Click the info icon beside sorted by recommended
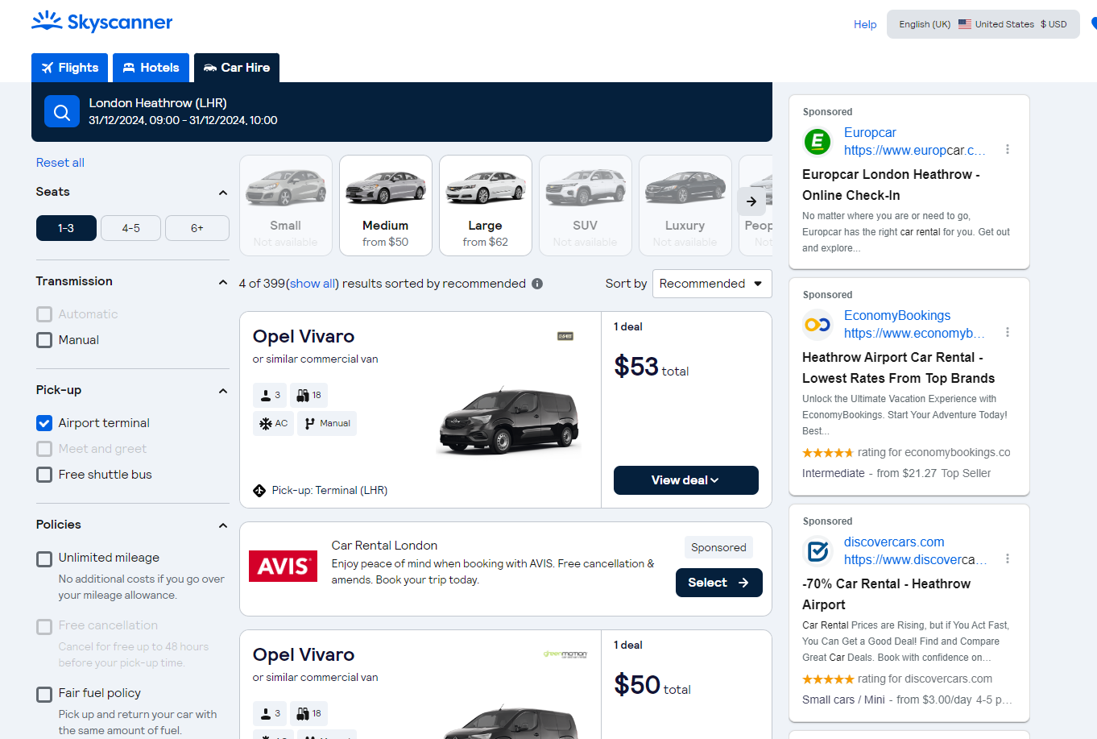This screenshot has height=739, width=1097. pos(537,284)
